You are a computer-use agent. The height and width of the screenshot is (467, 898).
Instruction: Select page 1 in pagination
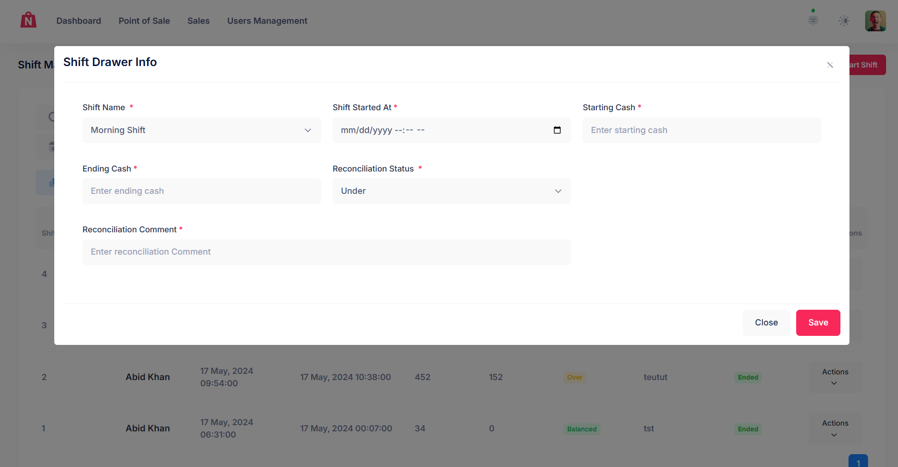858,461
